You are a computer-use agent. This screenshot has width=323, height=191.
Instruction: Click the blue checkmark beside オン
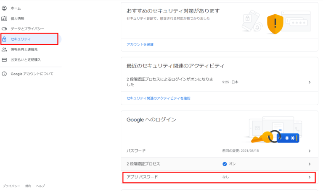(x=225, y=164)
